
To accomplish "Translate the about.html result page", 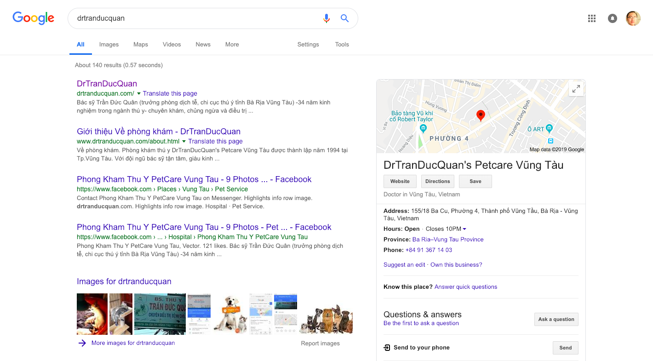I will tap(215, 141).
